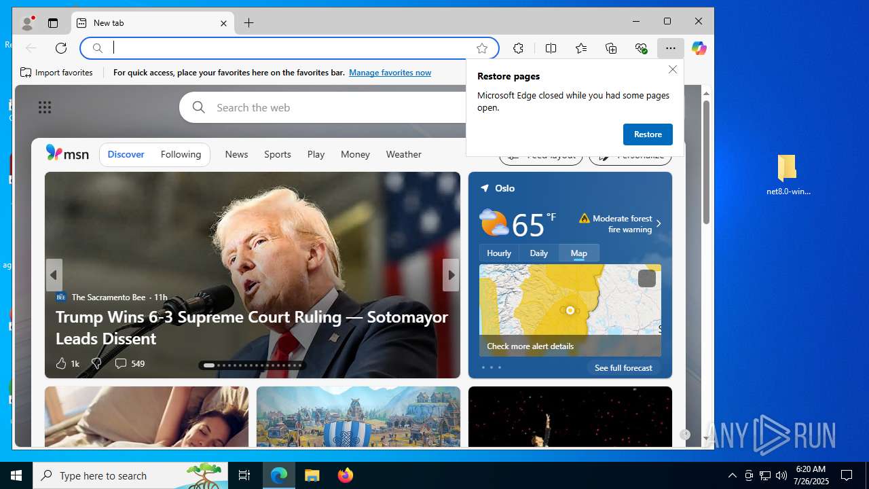Open the Weather menu item
The height and width of the screenshot is (489, 869).
(403, 154)
